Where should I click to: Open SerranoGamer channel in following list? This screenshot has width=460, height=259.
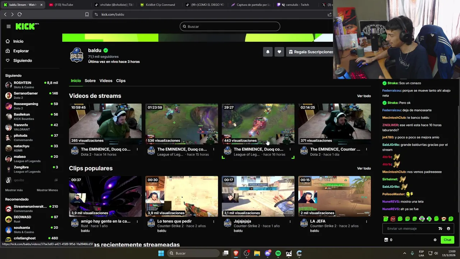pos(32,95)
